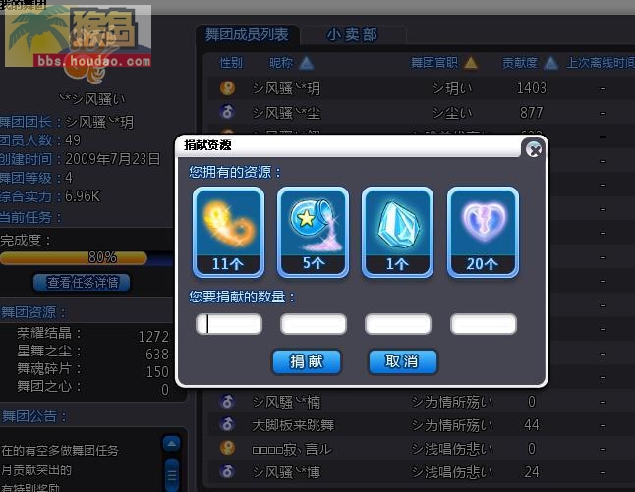Click the 取消 cancel button

click(403, 361)
